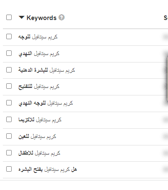The height and width of the screenshot is (190, 168).
Task: Tick the checkbox for هل كريم سيتافيل يفتح البشره
Action: click(x=9, y=169)
